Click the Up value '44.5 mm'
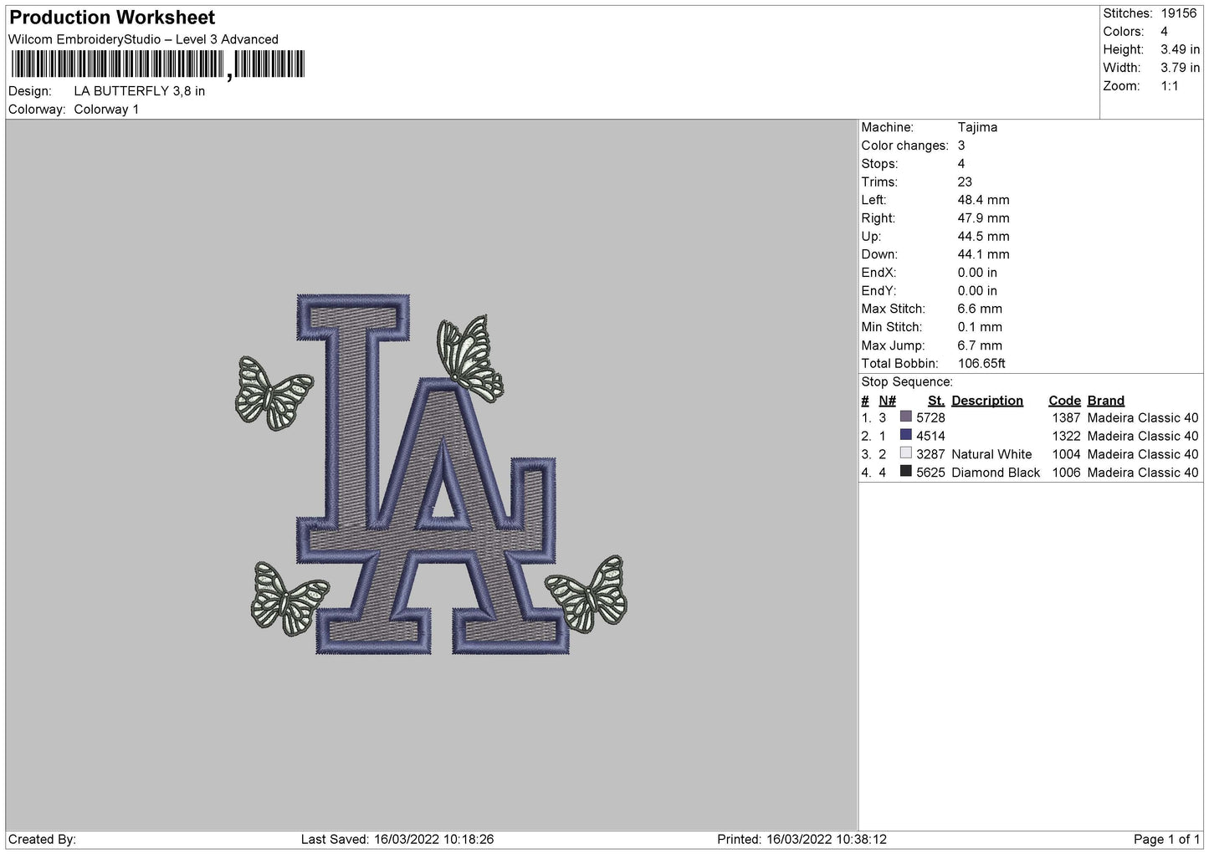Image resolution: width=1209 pixels, height=854 pixels. click(983, 237)
